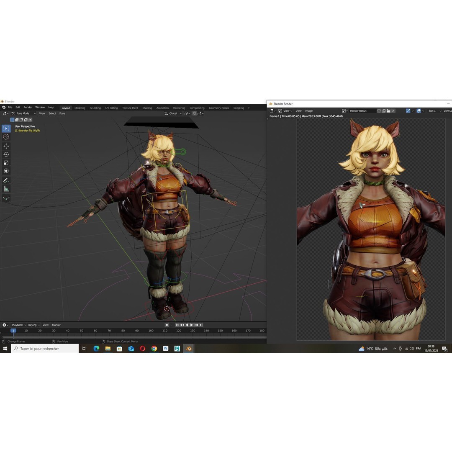The width and height of the screenshot is (452, 452).
Task: Jump to next keyframe
Action: [x=196, y=325]
